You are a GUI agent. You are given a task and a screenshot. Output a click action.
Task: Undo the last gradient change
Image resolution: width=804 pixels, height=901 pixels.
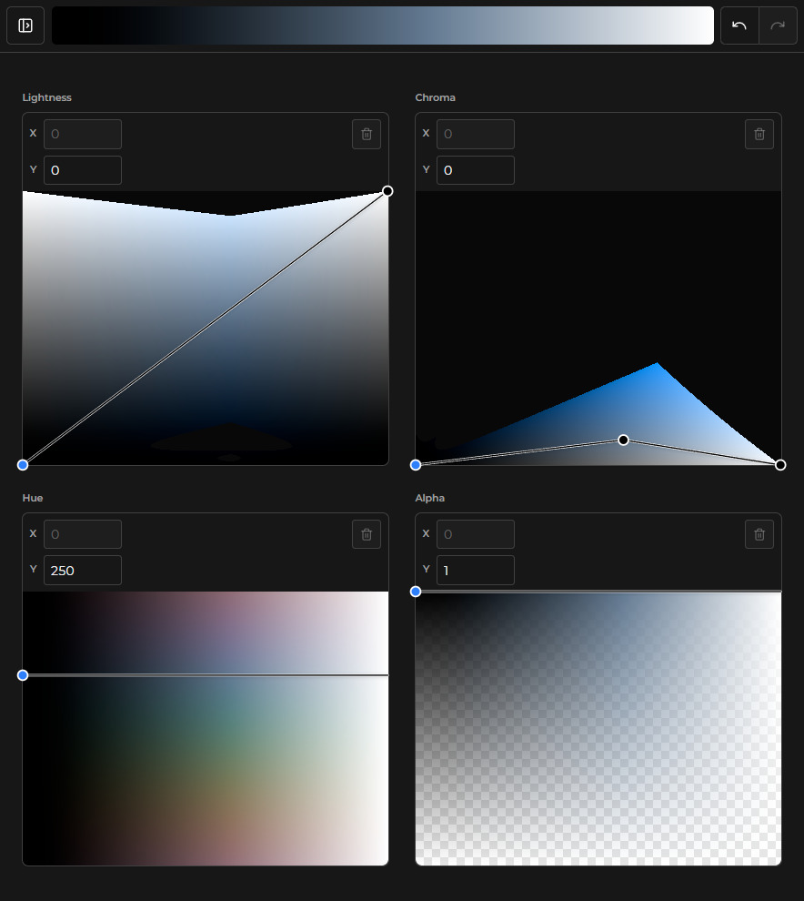pyautogui.click(x=739, y=25)
